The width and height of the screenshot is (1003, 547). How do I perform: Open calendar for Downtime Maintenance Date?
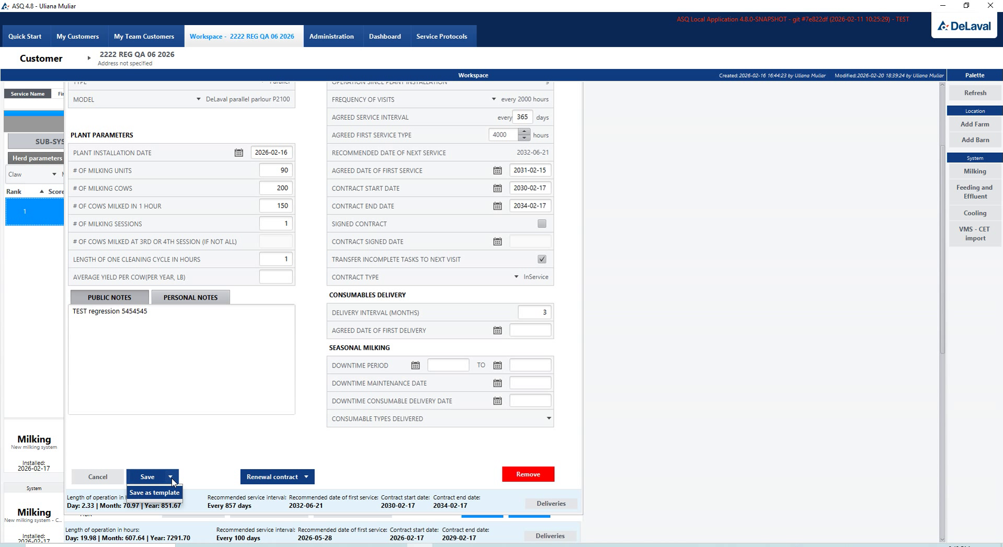coord(497,383)
